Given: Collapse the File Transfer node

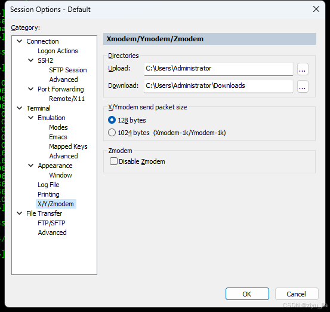Looking at the screenshot, I should [x=19, y=213].
